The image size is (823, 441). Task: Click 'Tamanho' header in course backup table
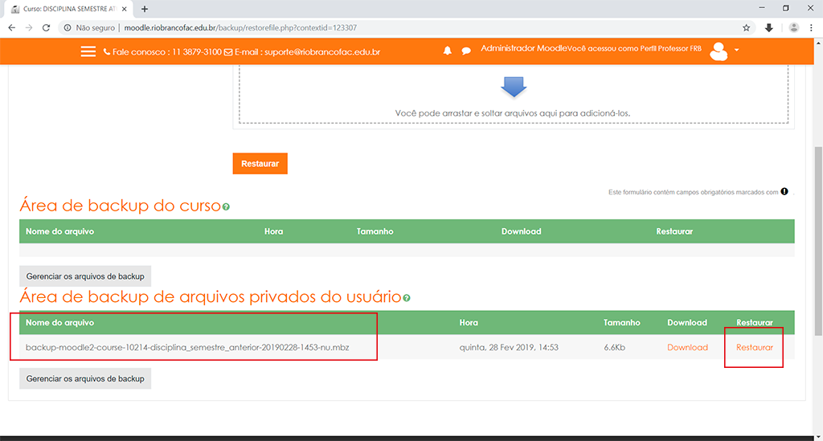pyautogui.click(x=375, y=231)
